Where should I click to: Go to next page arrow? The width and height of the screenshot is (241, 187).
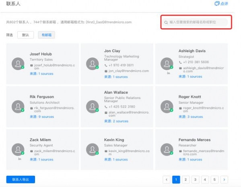[224, 179]
